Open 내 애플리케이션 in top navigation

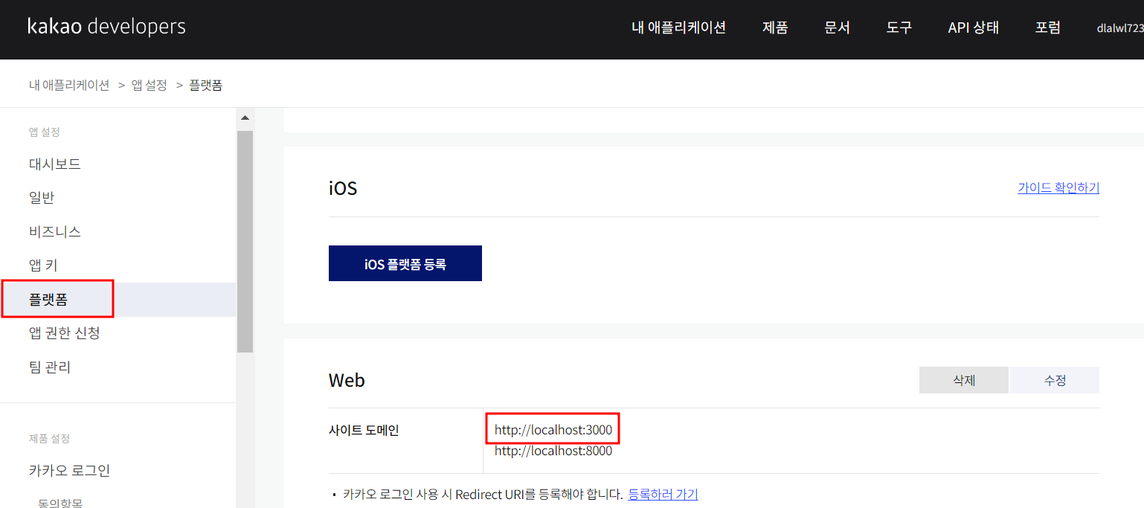click(678, 28)
